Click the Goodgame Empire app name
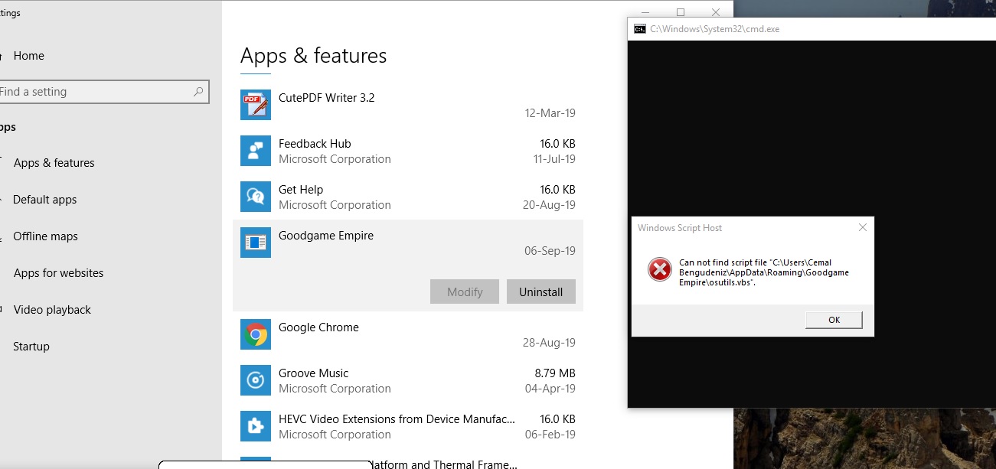Screen dimensions: 996x469 [326, 236]
